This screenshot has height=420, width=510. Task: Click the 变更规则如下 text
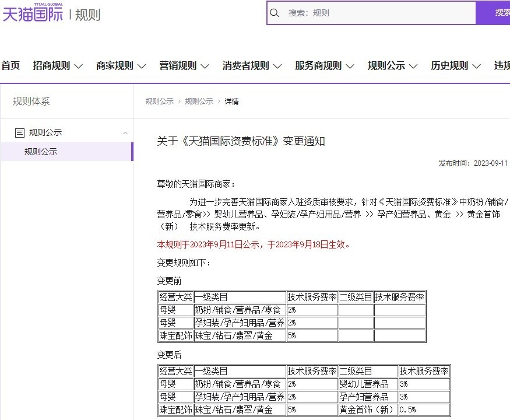click(184, 262)
